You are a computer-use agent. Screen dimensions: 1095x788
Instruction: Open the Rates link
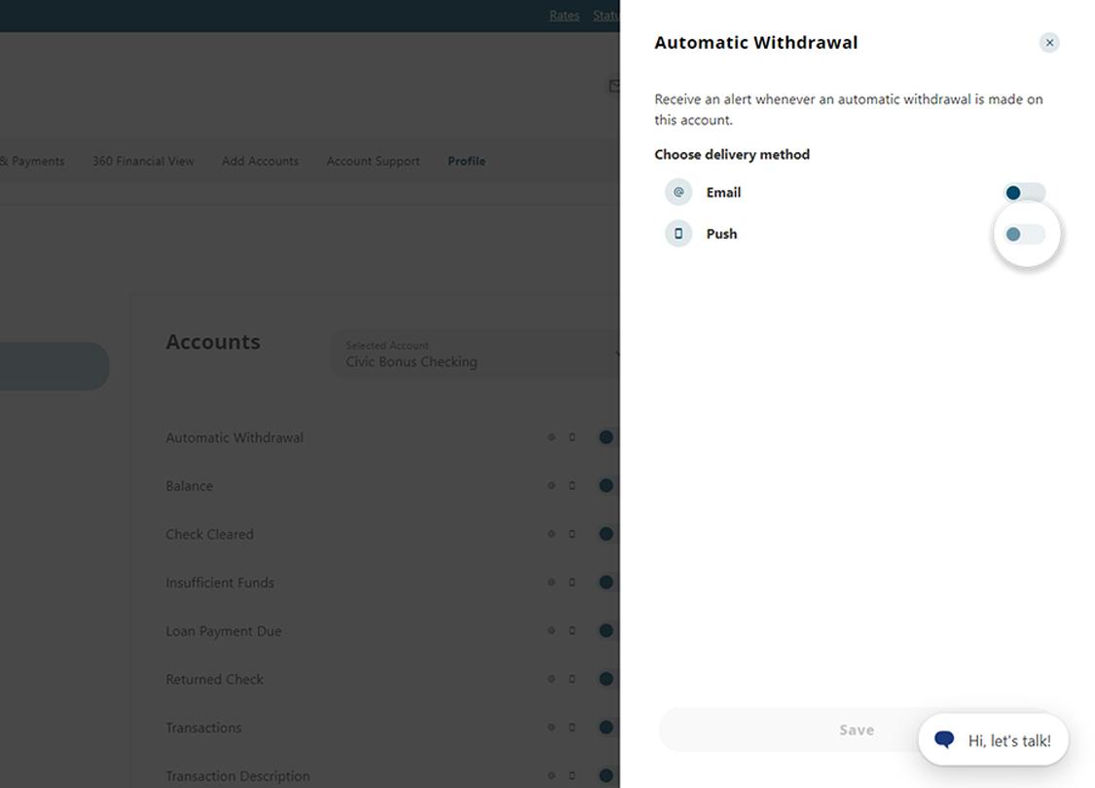point(565,16)
